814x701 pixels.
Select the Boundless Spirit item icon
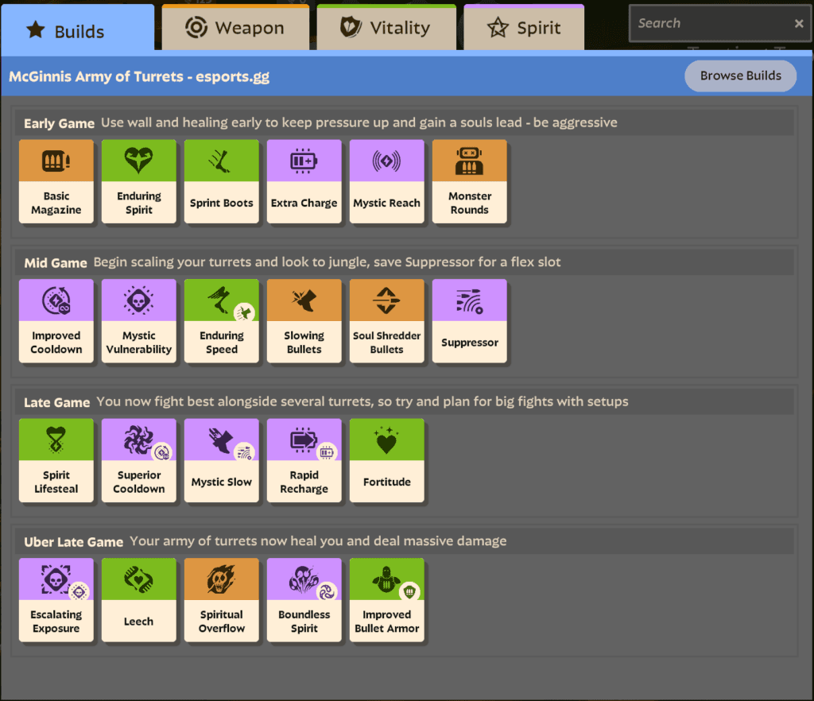[304, 579]
